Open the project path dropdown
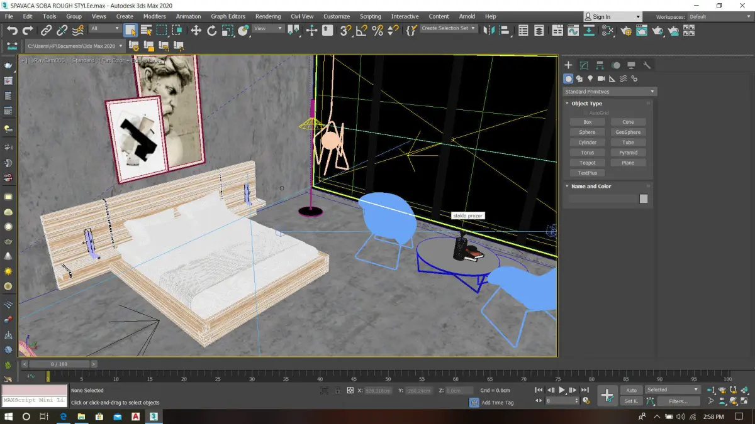The height and width of the screenshot is (424, 755). [75, 45]
